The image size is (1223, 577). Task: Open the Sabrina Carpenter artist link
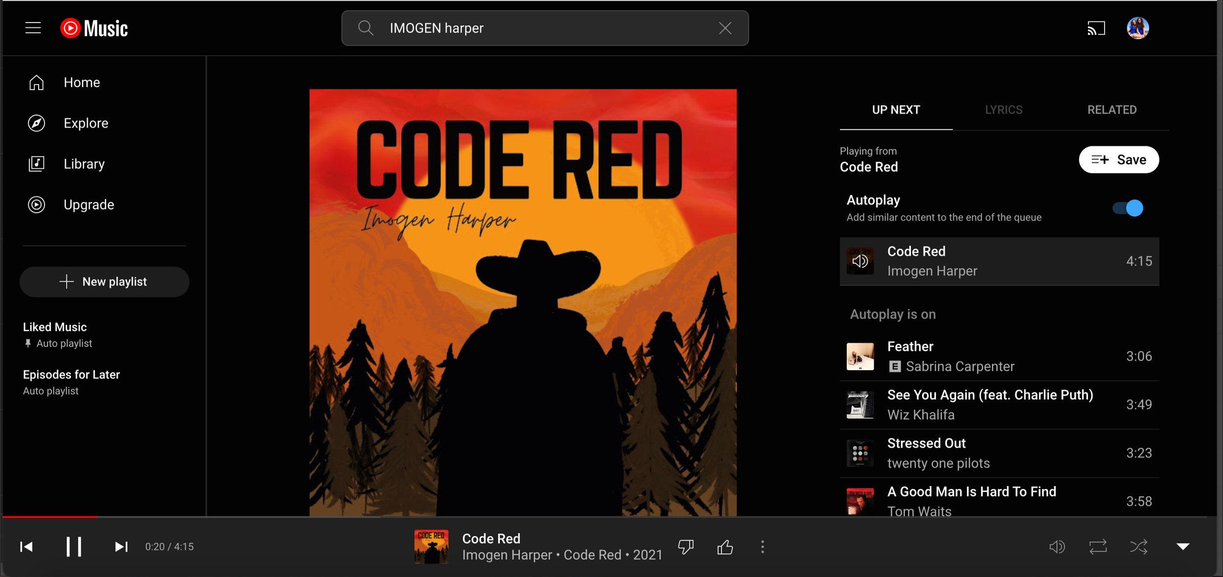960,366
